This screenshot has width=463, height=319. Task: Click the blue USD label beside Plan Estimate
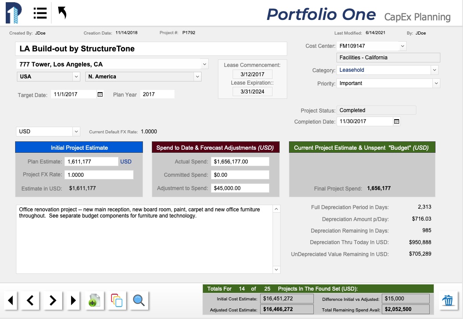pos(126,162)
